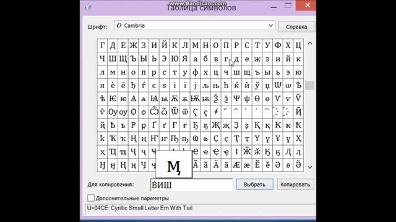Select the capital Æ ligature character cell

(x=236, y=165)
